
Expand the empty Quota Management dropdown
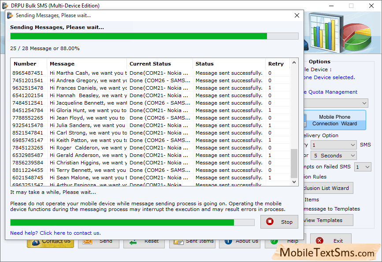[x=336, y=103]
